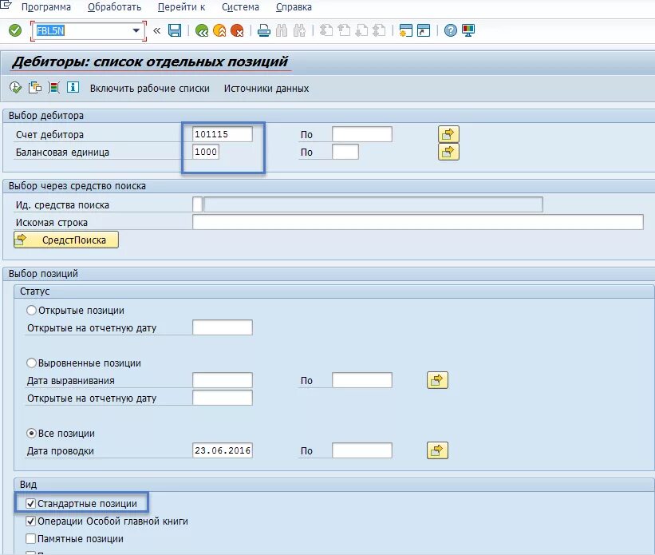Viewport: 655px width, 555px height.
Task: Toggle Операции Особой главной книги checkbox
Action: click(x=30, y=521)
